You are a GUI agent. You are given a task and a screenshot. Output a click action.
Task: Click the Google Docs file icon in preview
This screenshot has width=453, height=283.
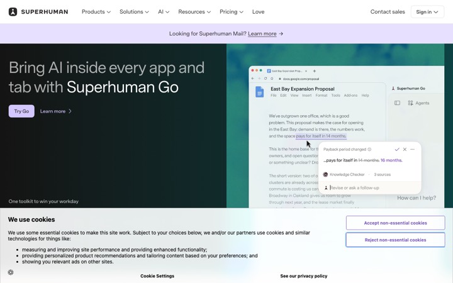pyautogui.click(x=259, y=92)
